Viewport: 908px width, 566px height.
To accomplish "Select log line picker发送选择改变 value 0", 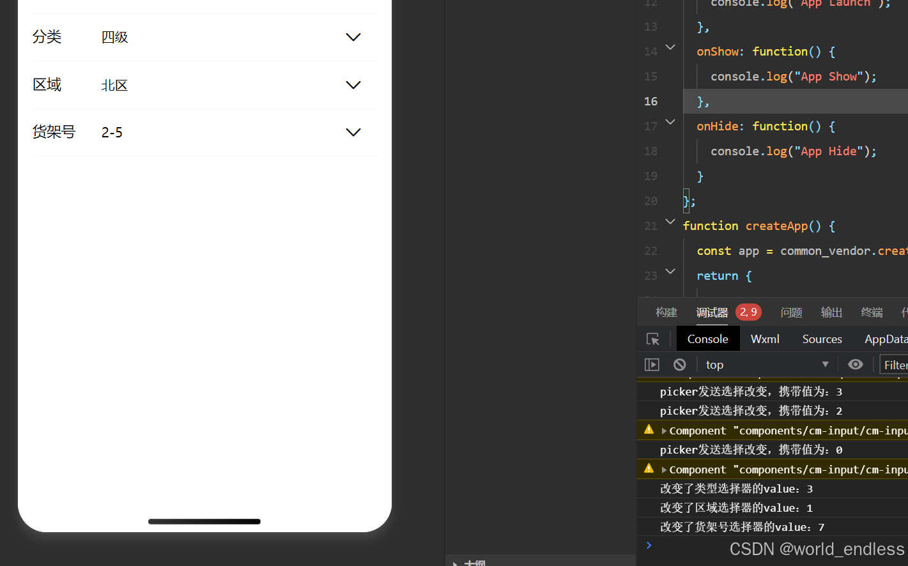I will [x=751, y=450].
